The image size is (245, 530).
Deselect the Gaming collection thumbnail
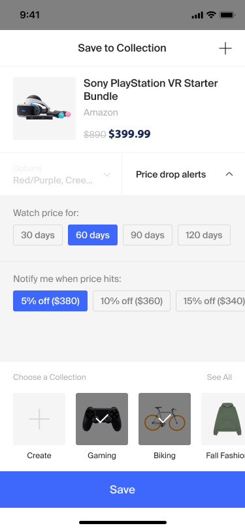(x=102, y=419)
